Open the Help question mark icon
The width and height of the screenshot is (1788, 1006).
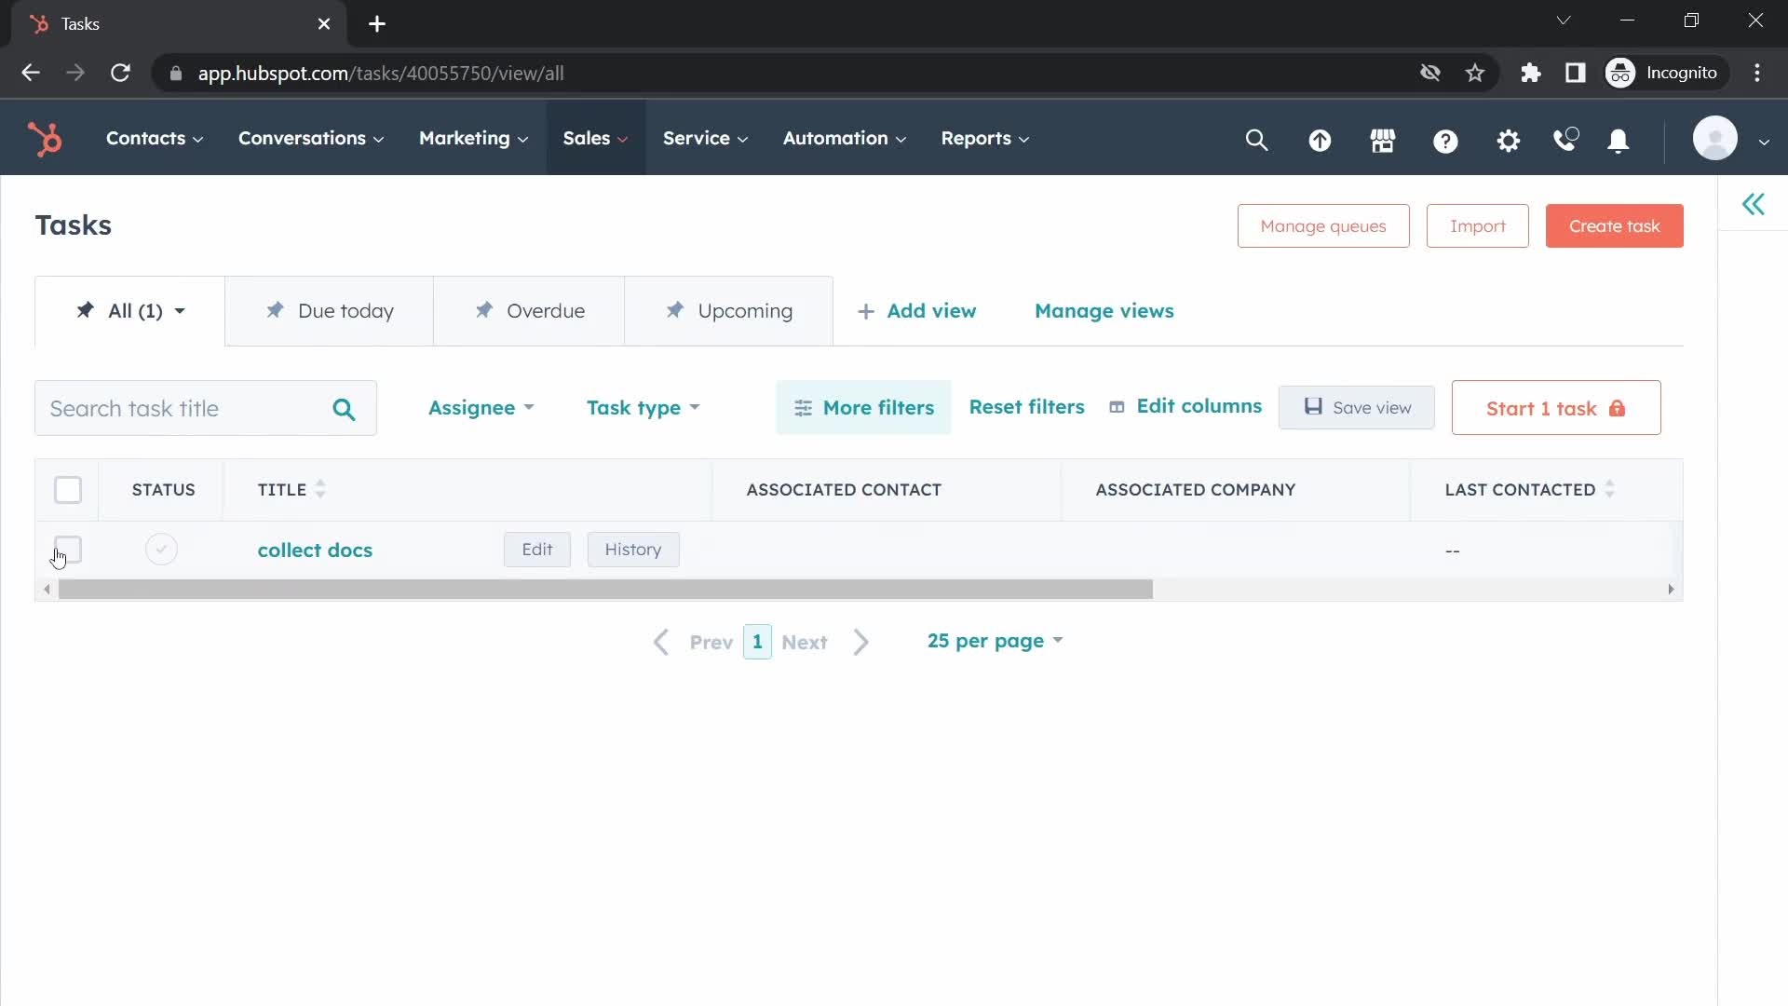[x=1445, y=141]
